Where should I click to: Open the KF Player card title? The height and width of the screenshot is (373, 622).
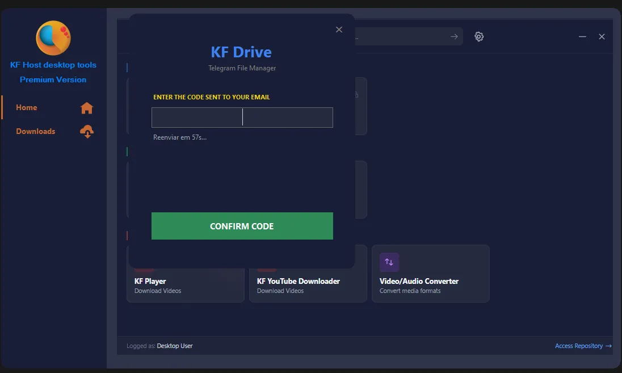click(150, 281)
